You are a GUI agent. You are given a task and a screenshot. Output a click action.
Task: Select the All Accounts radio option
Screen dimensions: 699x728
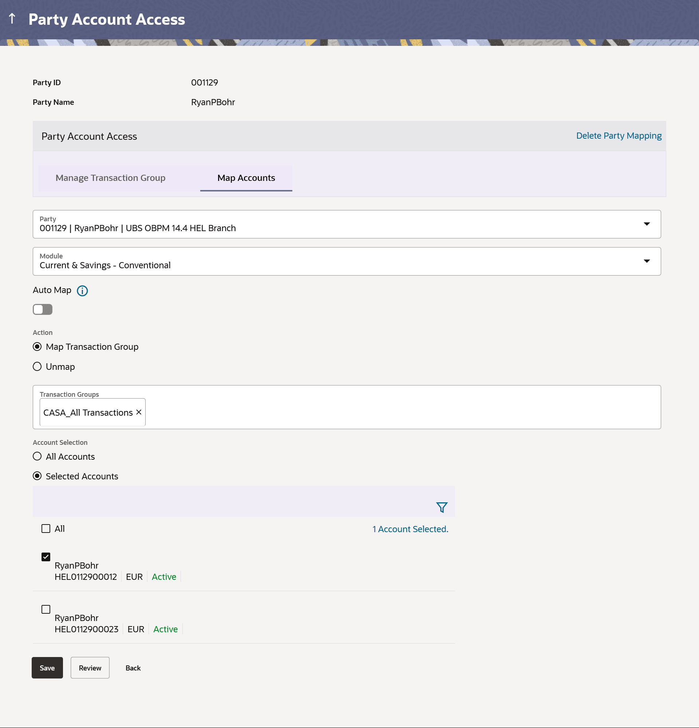point(37,456)
